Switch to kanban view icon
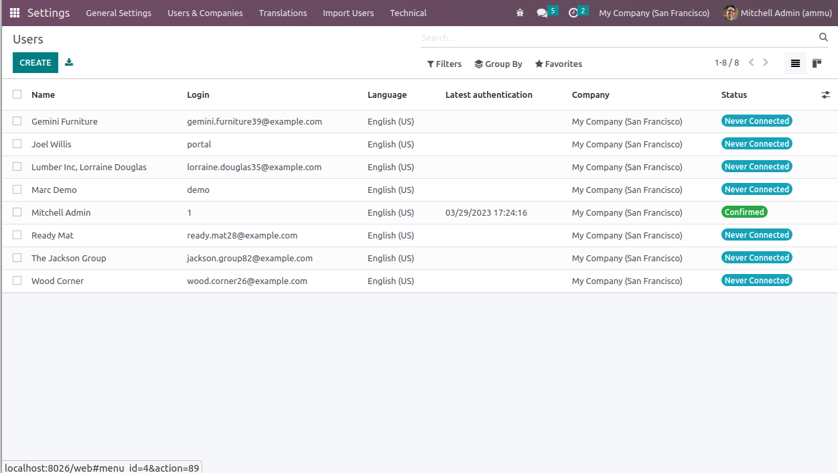This screenshot has width=838, height=473. (817, 64)
